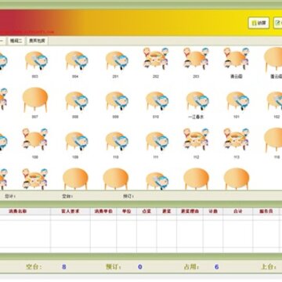The width and height of the screenshot is (282, 282).
Task: Switch to the 楼层二 floor tab
Action: (x=16, y=41)
